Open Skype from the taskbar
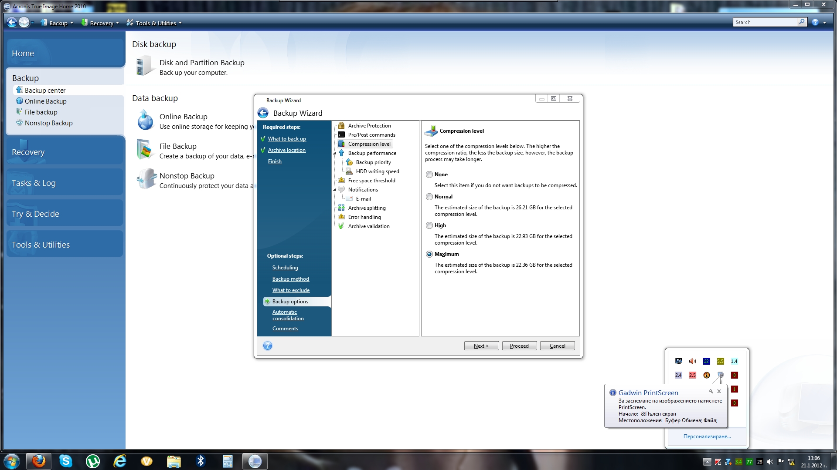The height and width of the screenshot is (470, 837). pyautogui.click(x=66, y=461)
